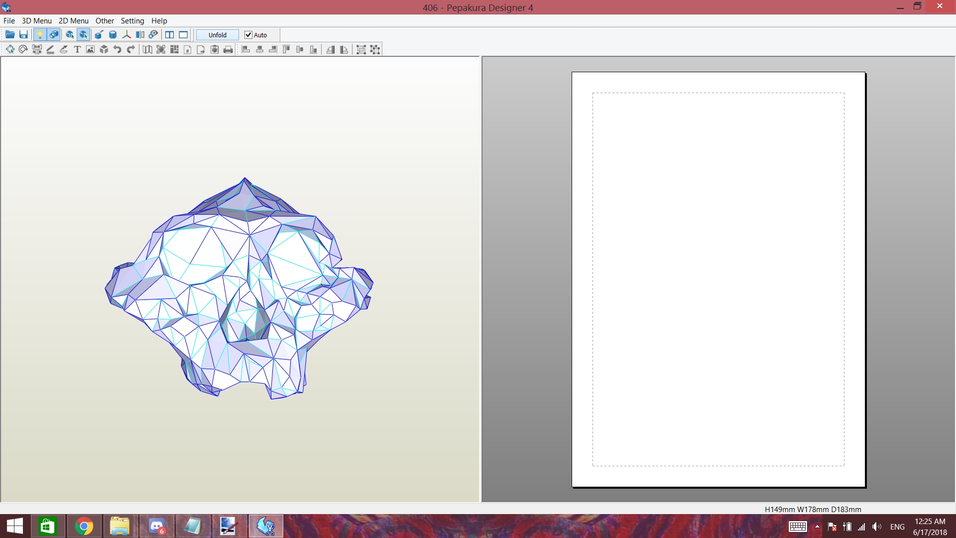This screenshot has height=538, width=956.
Task: Show hidden system tray icons arrow
Action: point(817,527)
